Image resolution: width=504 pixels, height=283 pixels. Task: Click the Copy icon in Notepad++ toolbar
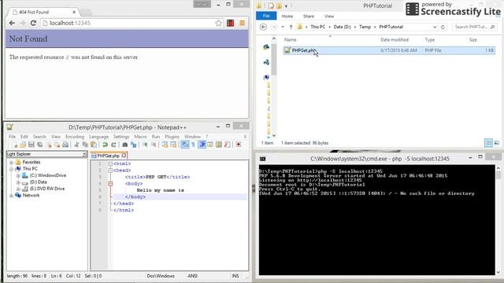[x=85, y=145]
